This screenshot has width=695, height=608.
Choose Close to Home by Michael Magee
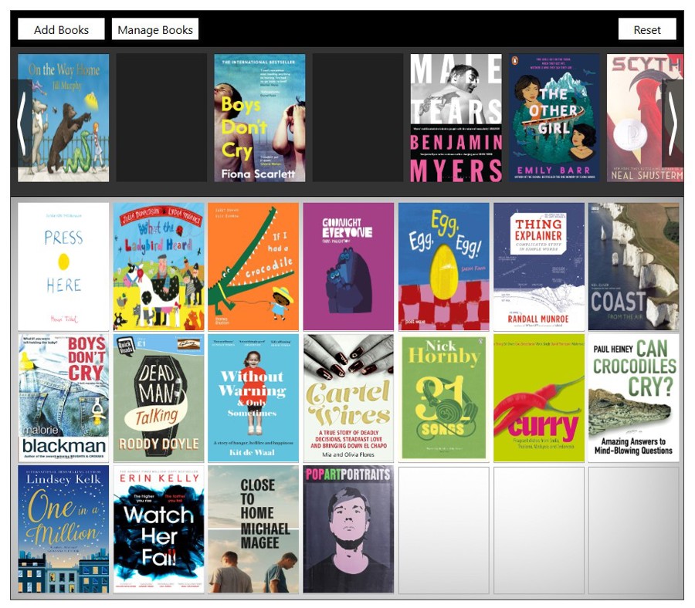point(253,529)
